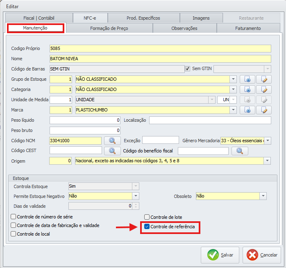Click the edit pencil icon next to Categoria

[x=264, y=89]
